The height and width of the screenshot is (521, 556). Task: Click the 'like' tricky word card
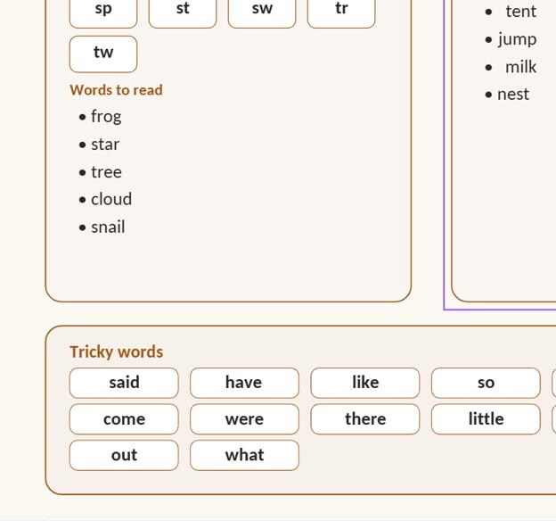coord(365,384)
